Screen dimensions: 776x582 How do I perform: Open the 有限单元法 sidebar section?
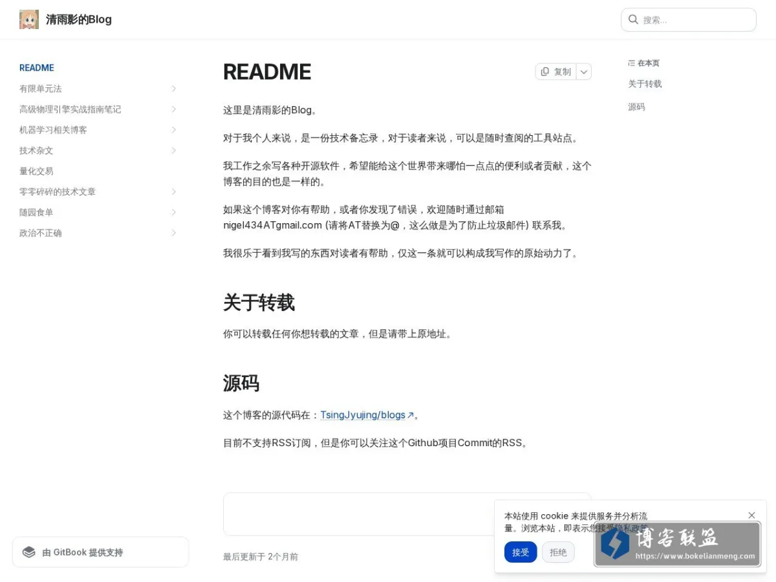[41, 89]
